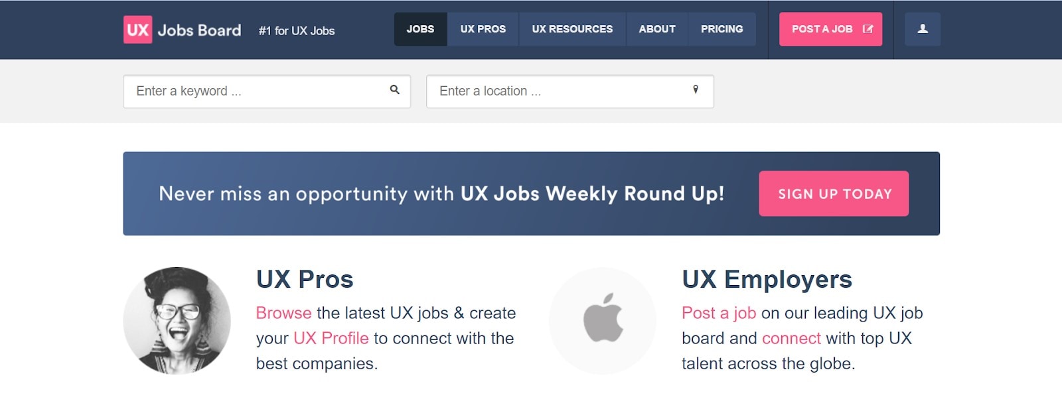Viewport: 1062px width, 413px height.
Task: Click the Sign Up Today button
Action: [834, 194]
